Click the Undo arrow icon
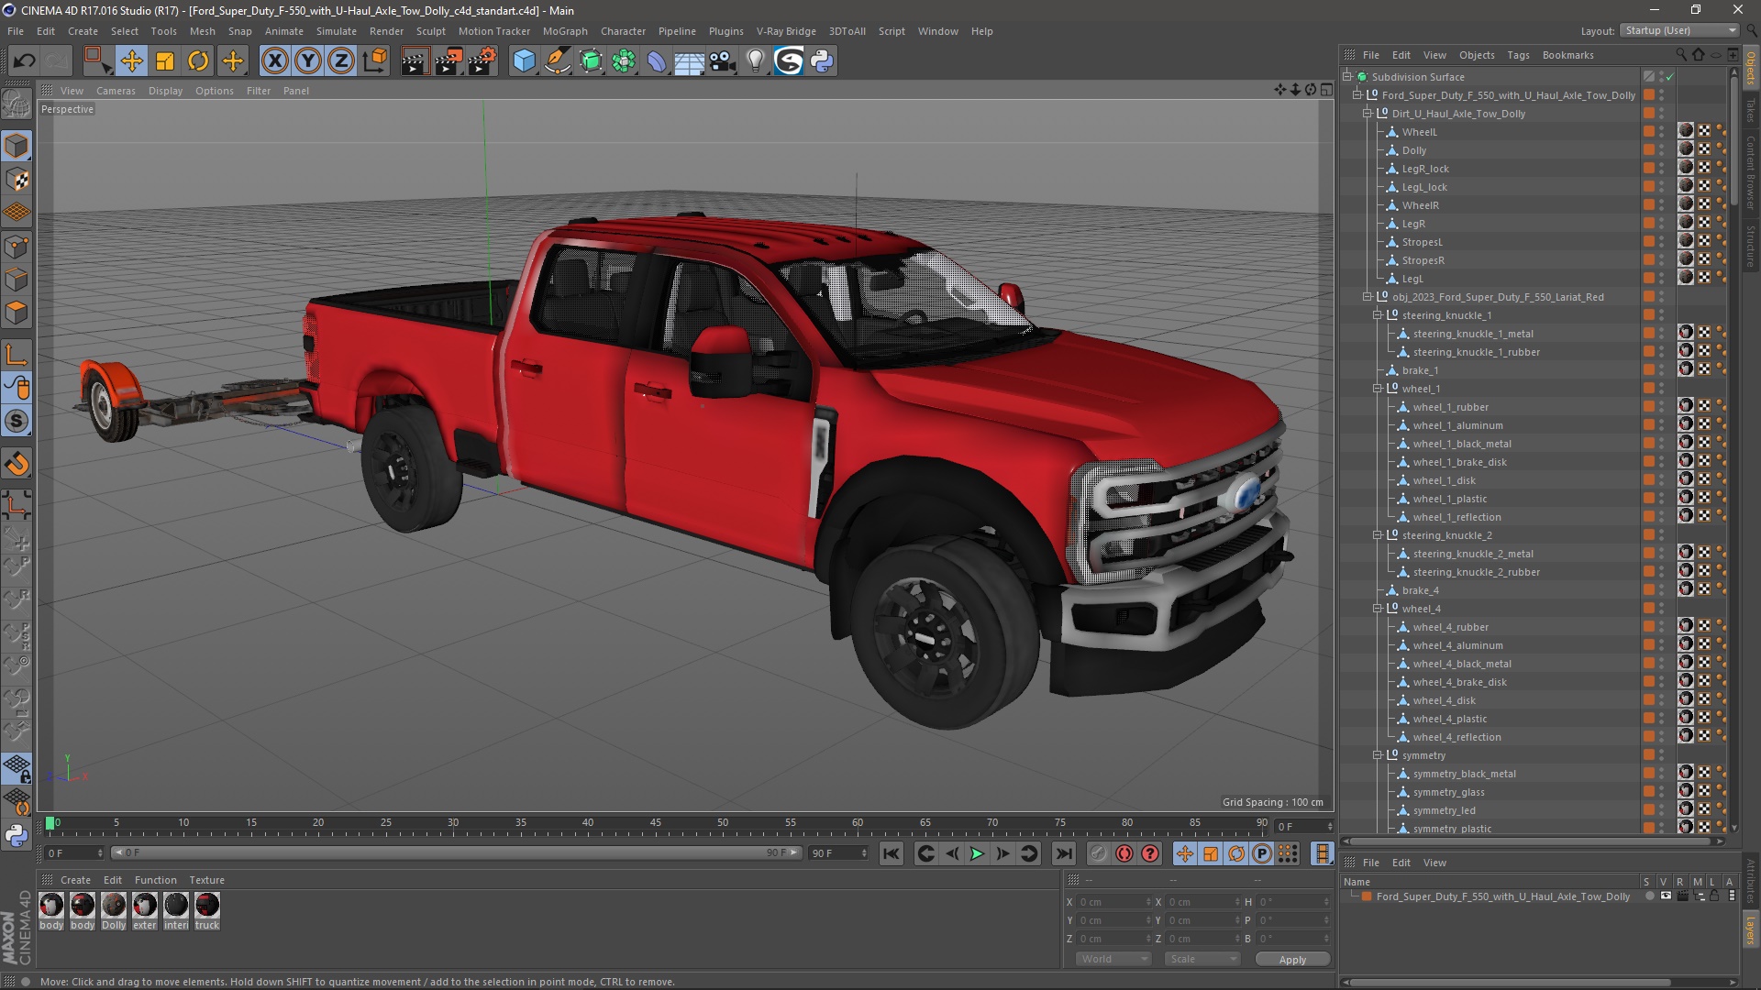 click(24, 61)
